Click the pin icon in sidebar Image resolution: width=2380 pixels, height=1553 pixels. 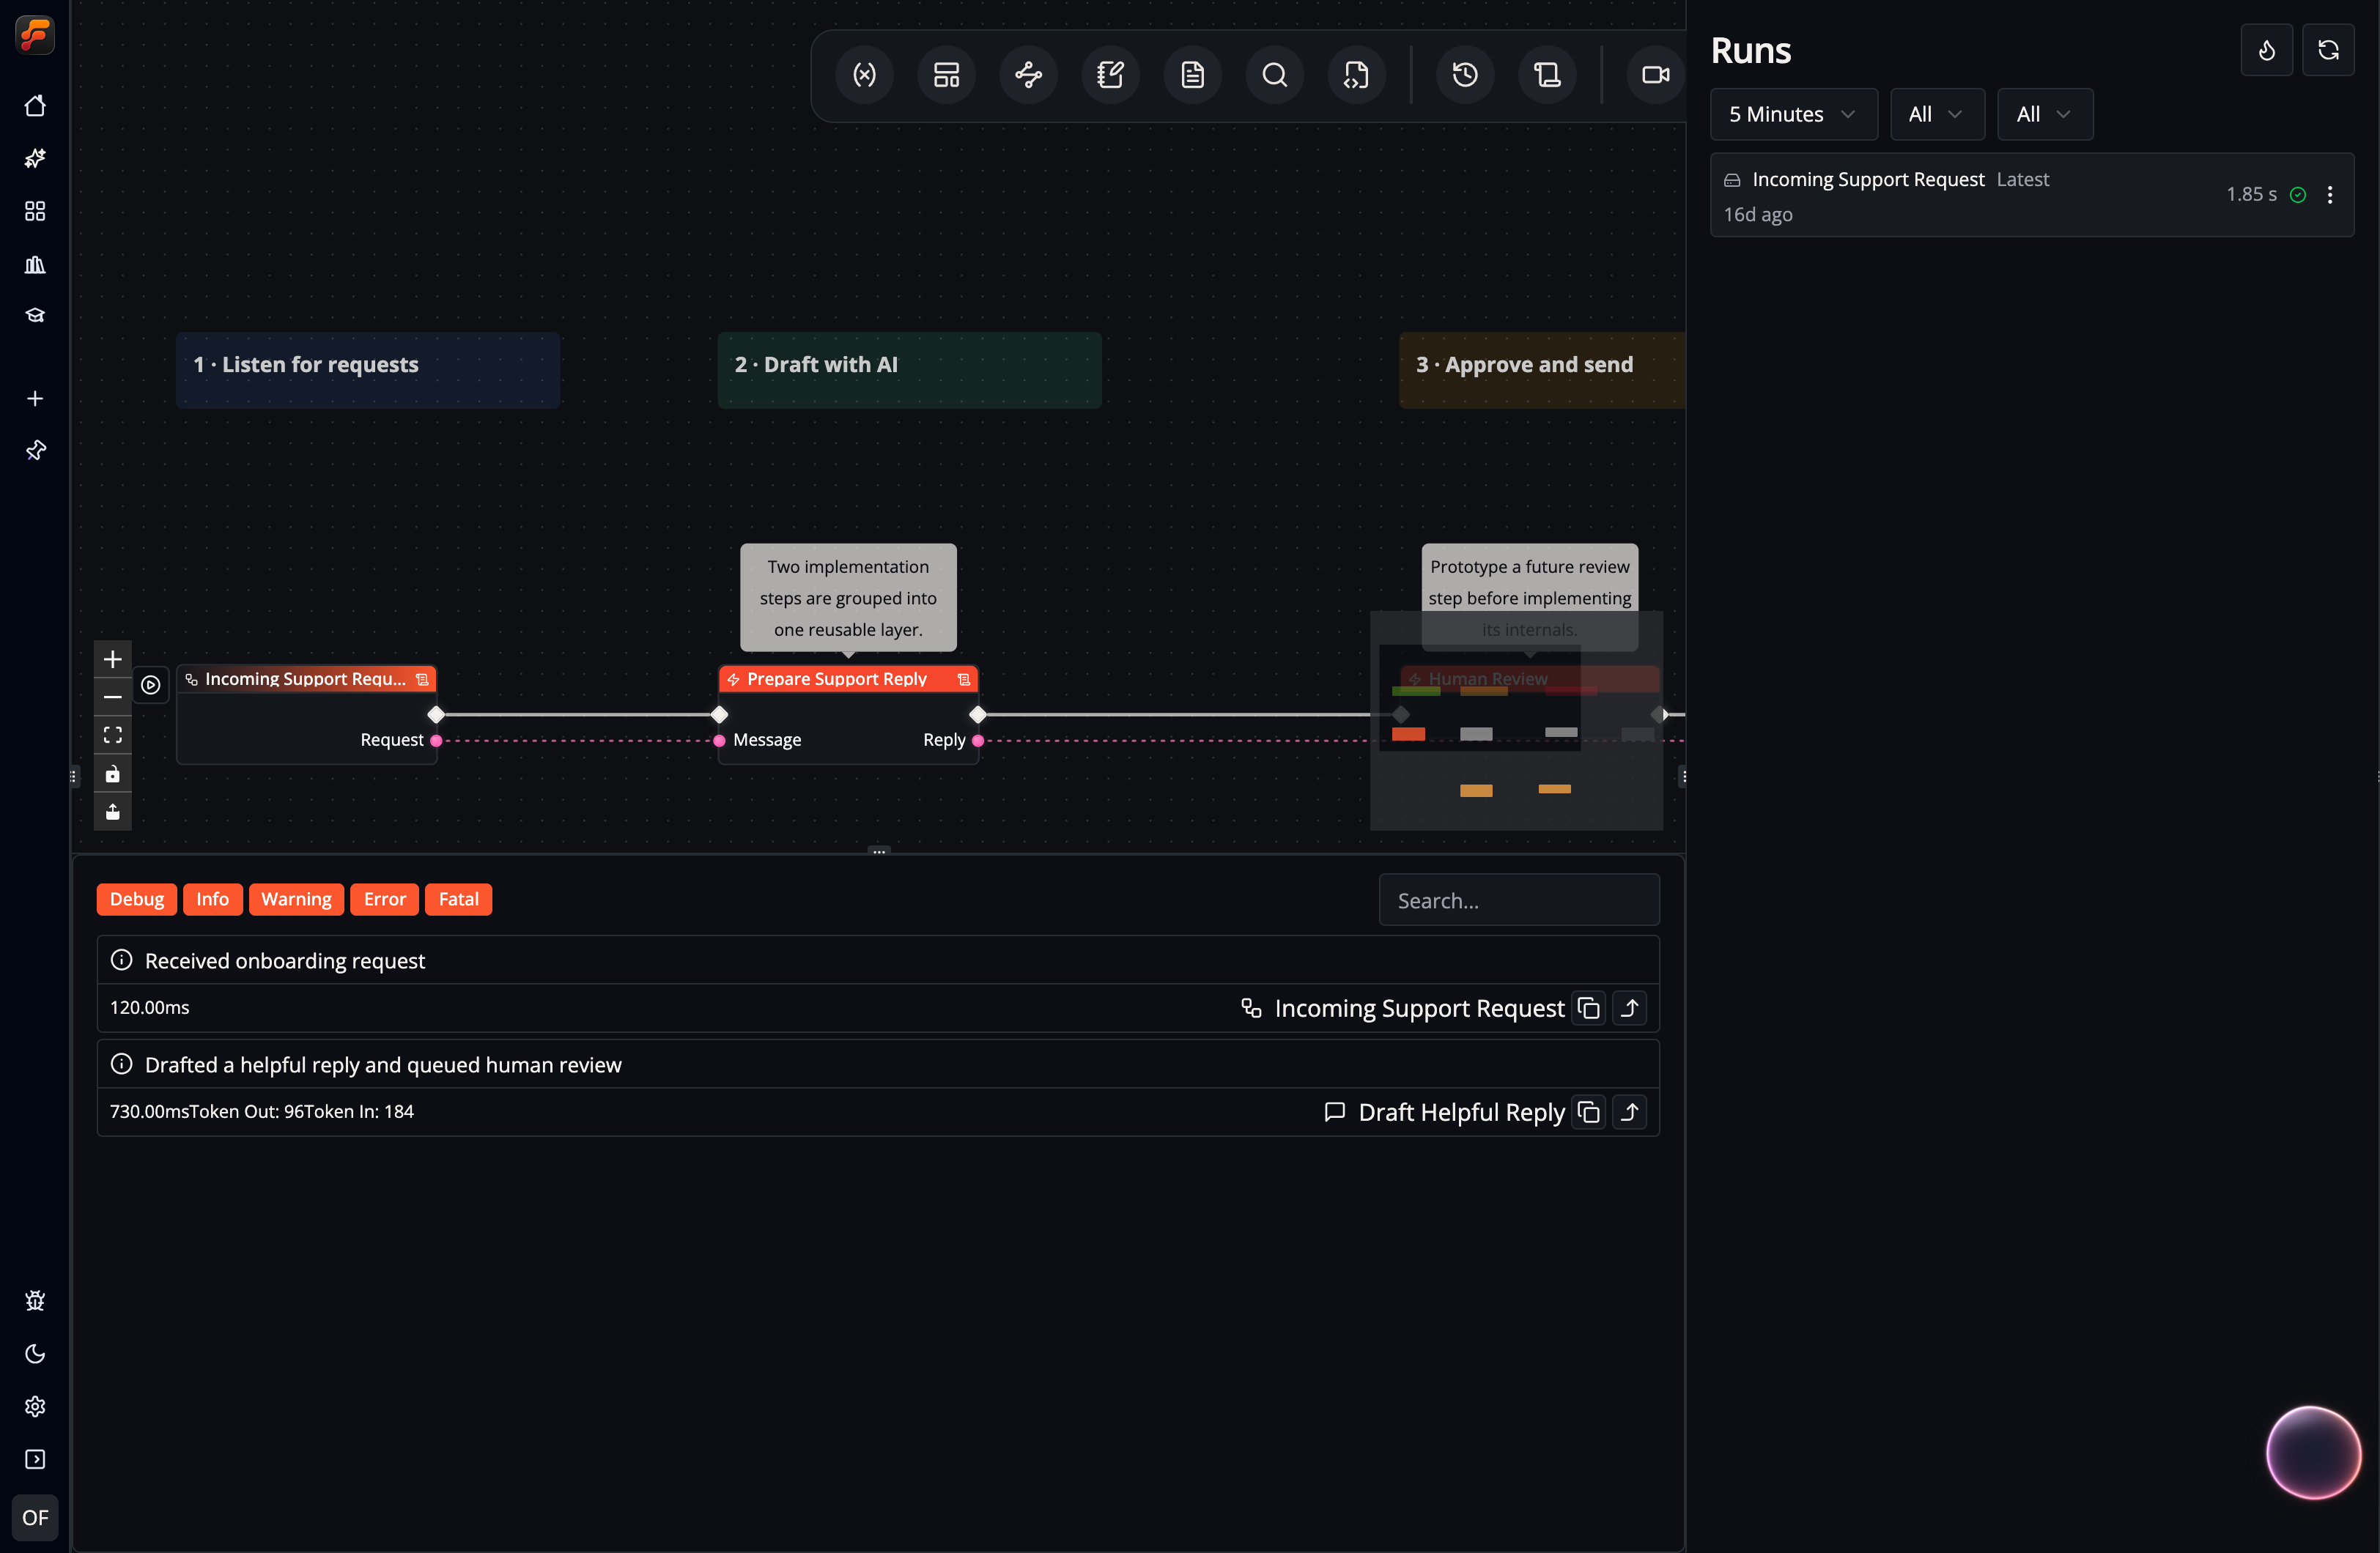point(35,450)
